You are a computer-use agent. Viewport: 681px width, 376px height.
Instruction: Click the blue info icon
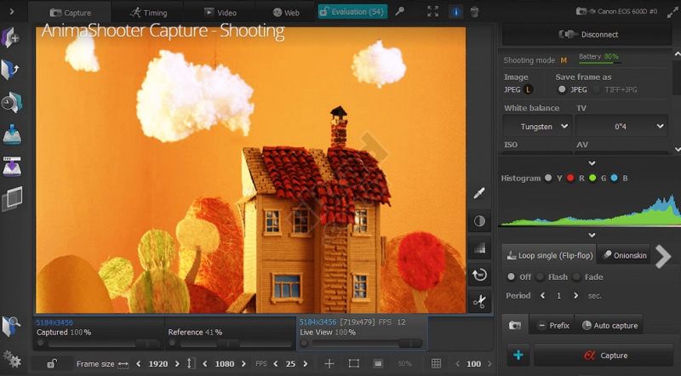pos(455,12)
